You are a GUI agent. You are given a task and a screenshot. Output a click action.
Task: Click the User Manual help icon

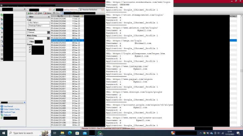coord(2,106)
